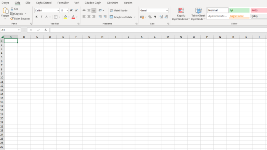The height and width of the screenshot is (150, 267).
Task: Open the Yardım tab
Action: 128,3
